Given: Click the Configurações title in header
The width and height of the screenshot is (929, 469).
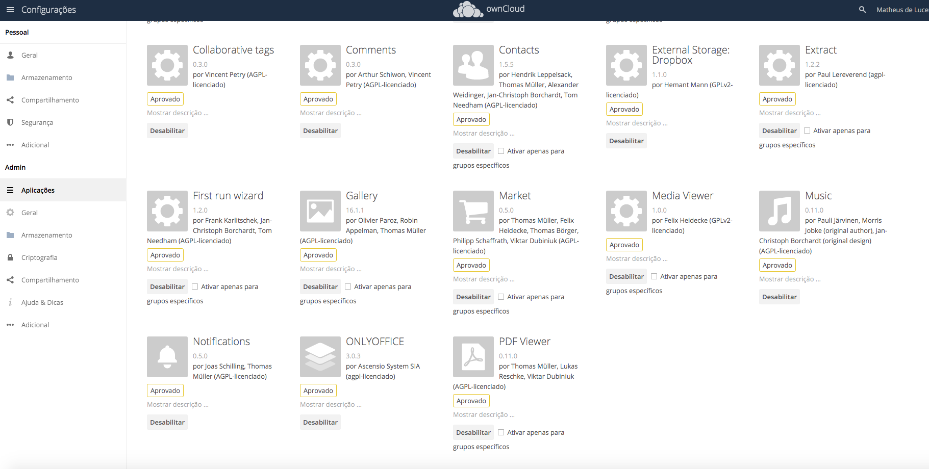Looking at the screenshot, I should pyautogui.click(x=48, y=10).
